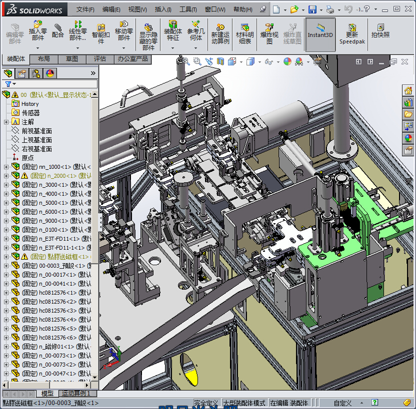The width and height of the screenshot is (416, 409).
Task: Select the 配合 (Mate) tool
Action: point(58,31)
